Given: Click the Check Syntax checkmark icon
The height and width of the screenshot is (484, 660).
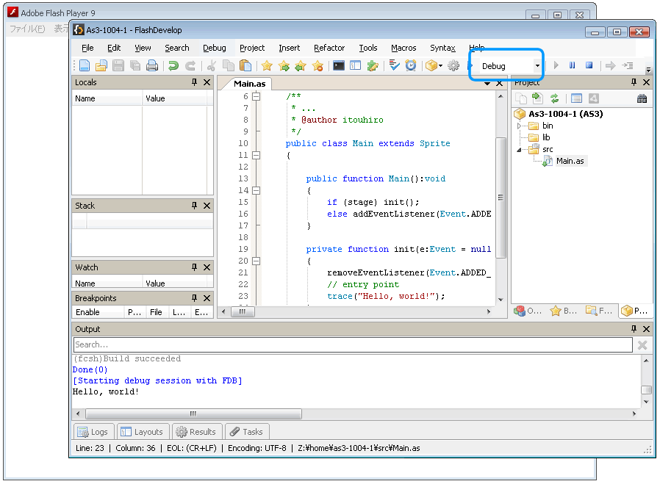Looking at the screenshot, I should click(x=395, y=65).
